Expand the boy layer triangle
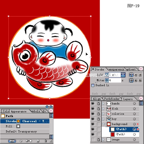The image size is (144, 144). [103, 119]
